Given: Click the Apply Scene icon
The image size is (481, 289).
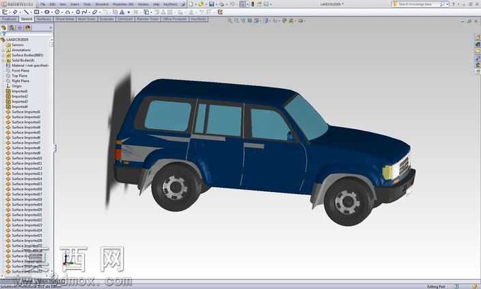Looking at the screenshot, I should (x=291, y=20).
